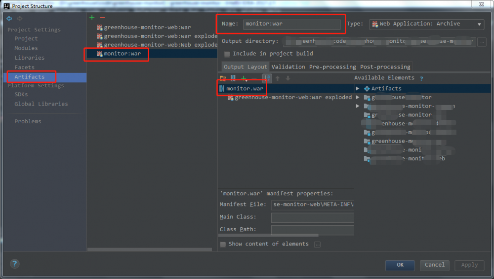Open the Post-processing tab

pyautogui.click(x=385, y=67)
